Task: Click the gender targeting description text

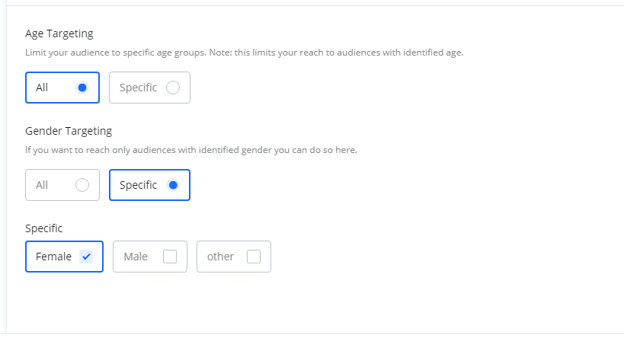Action: pyautogui.click(x=190, y=150)
